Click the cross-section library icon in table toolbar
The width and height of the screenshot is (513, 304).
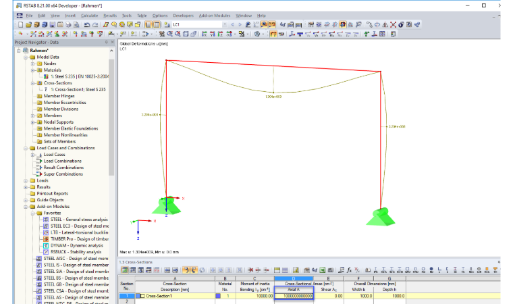coord(368,270)
